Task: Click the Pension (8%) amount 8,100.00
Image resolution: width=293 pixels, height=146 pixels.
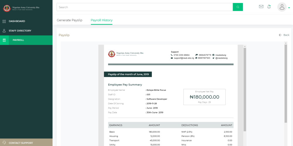Action: 228,136
